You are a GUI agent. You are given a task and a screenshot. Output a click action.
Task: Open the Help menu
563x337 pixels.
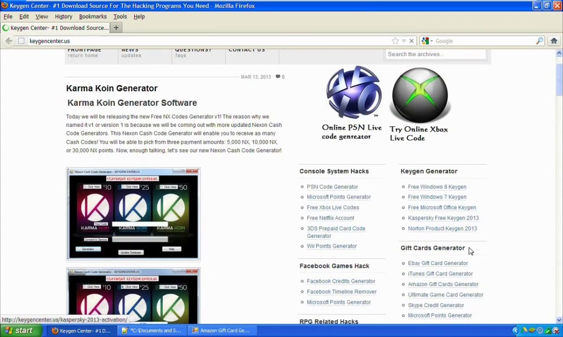click(139, 16)
